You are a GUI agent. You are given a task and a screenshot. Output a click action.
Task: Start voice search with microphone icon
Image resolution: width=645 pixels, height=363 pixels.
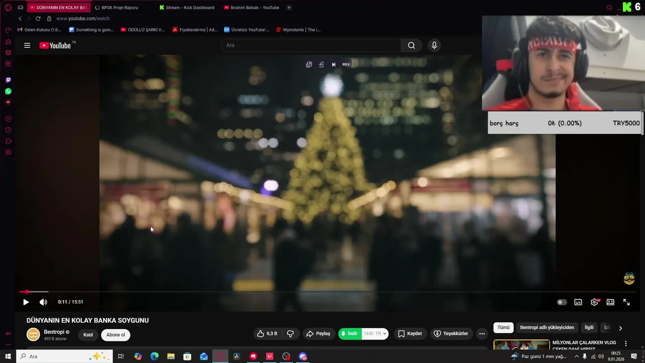tap(434, 45)
